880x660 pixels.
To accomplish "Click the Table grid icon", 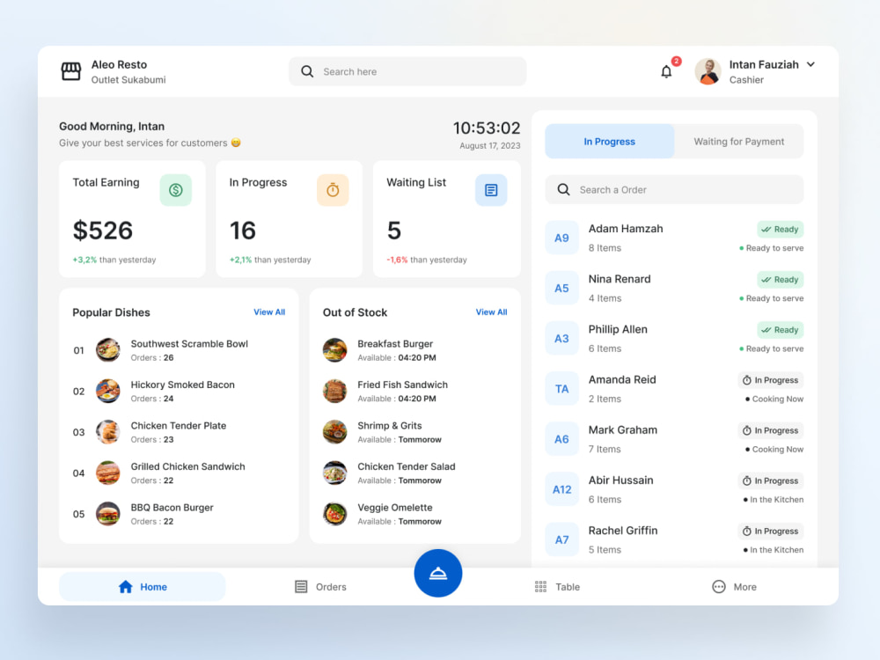I will (540, 586).
